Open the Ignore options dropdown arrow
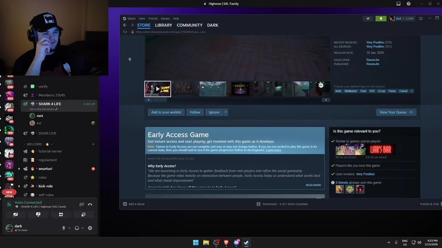The height and width of the screenshot is (248, 442). 225,112
